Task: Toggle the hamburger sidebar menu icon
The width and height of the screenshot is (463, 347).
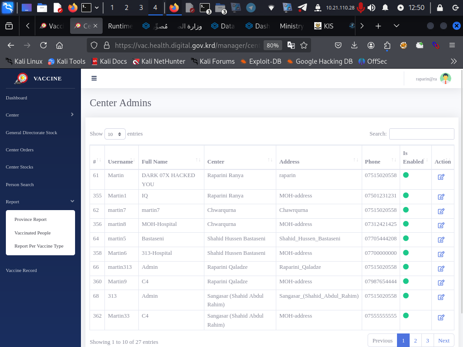Action: coord(94,78)
